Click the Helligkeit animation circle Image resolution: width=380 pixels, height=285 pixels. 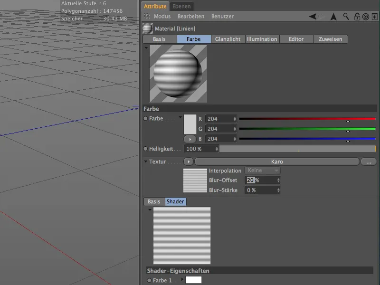click(x=145, y=149)
